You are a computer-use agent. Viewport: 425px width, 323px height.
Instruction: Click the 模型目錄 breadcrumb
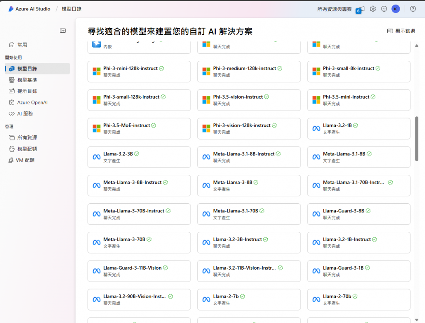(71, 9)
